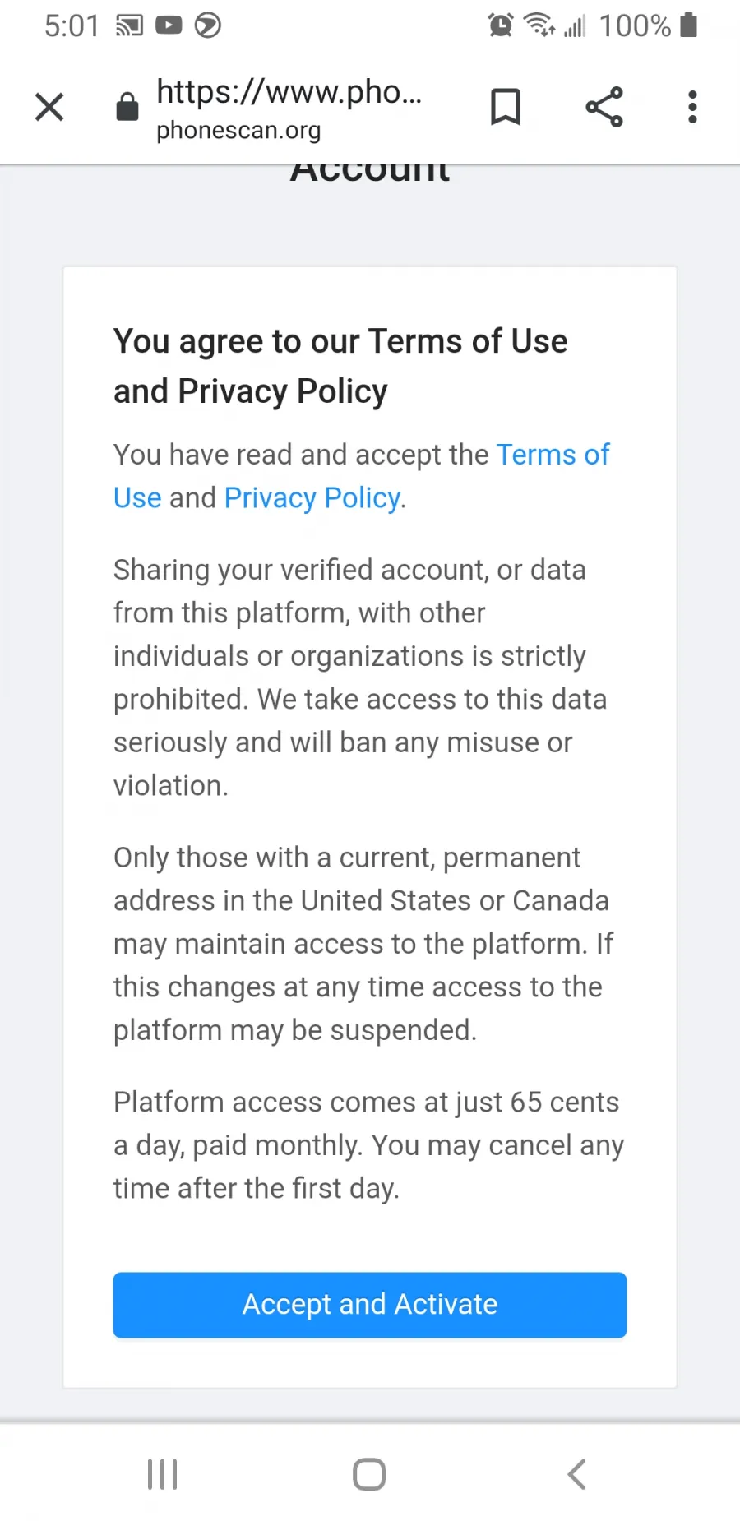
Task: Tap the YouTube notification icon in status bar
Action: (x=169, y=25)
